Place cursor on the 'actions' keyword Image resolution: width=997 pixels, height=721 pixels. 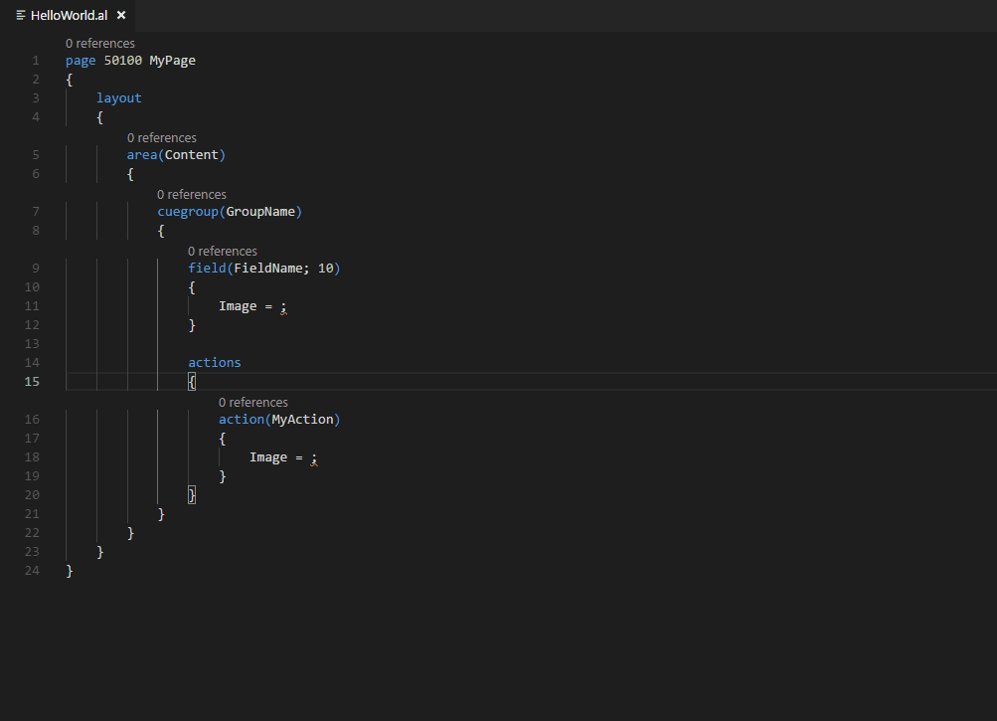214,363
